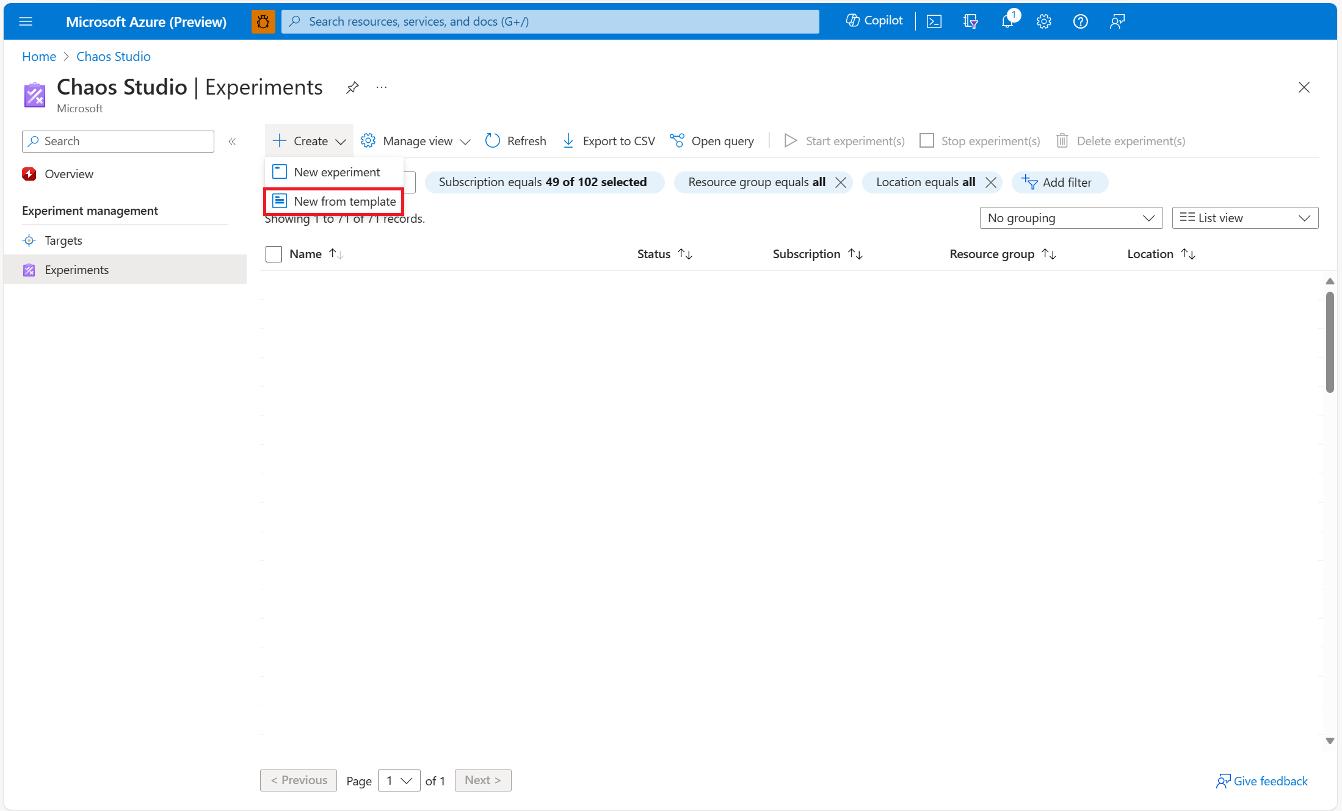Open the List view dropdown
Screen dimensions: 1342x811
tap(1245, 217)
